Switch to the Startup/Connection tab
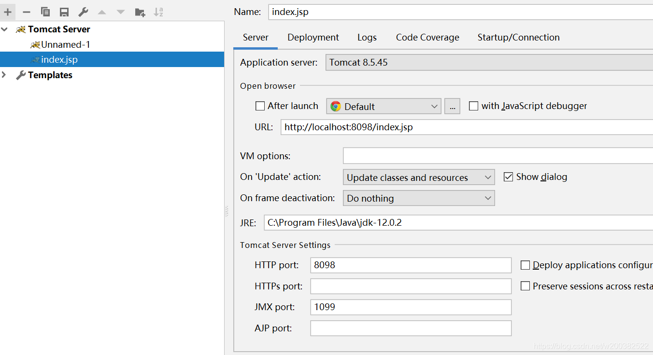This screenshot has height=355, width=653. pos(518,38)
